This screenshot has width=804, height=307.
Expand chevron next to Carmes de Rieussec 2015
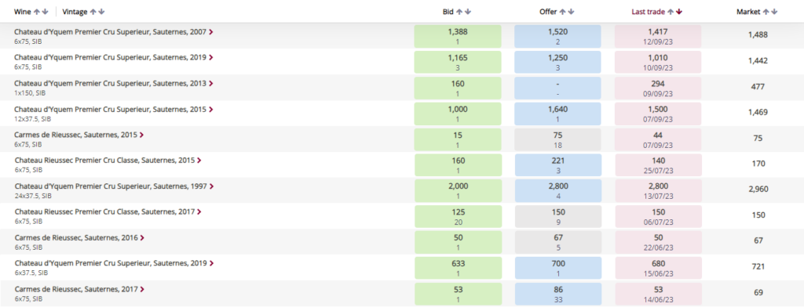pos(141,135)
